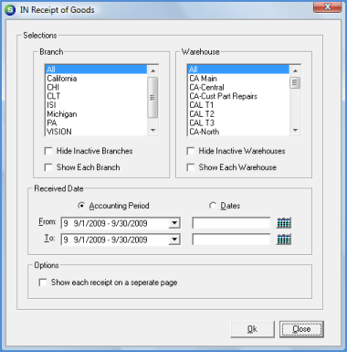Select Accounting Period radio button
This screenshot has width=347, height=352.
(x=81, y=206)
